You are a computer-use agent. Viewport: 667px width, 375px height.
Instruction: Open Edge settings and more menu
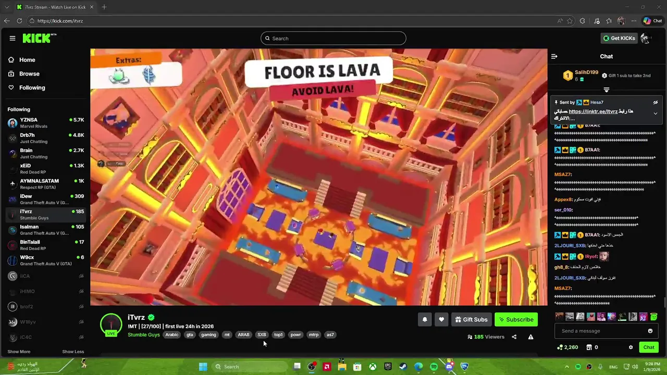(x=634, y=21)
